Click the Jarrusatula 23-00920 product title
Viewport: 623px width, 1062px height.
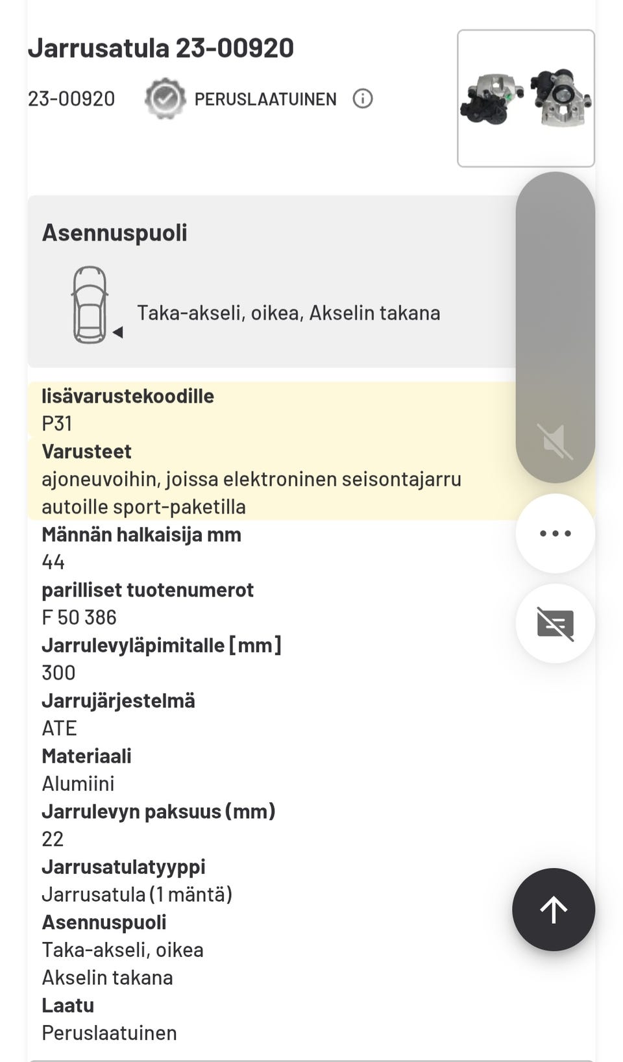(161, 48)
